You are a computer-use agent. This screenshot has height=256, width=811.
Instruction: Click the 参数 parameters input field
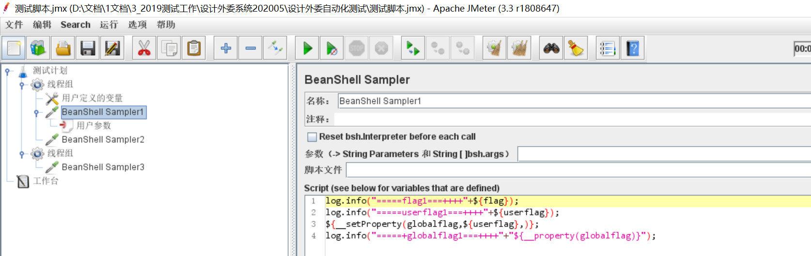pos(664,154)
